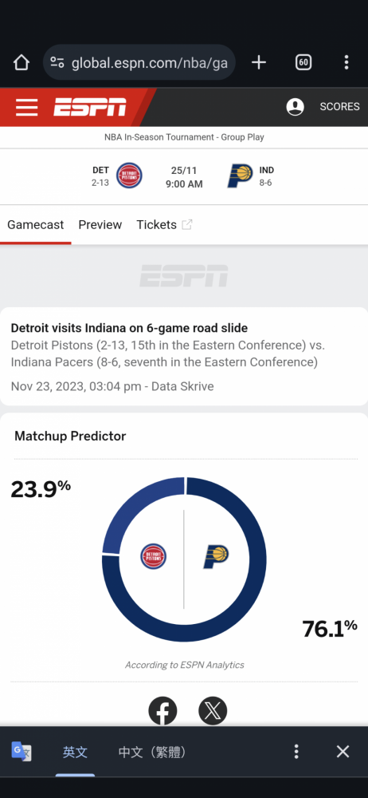The height and width of the screenshot is (798, 368).
Task: Tap the ESPN logo in header
Action: (x=90, y=108)
